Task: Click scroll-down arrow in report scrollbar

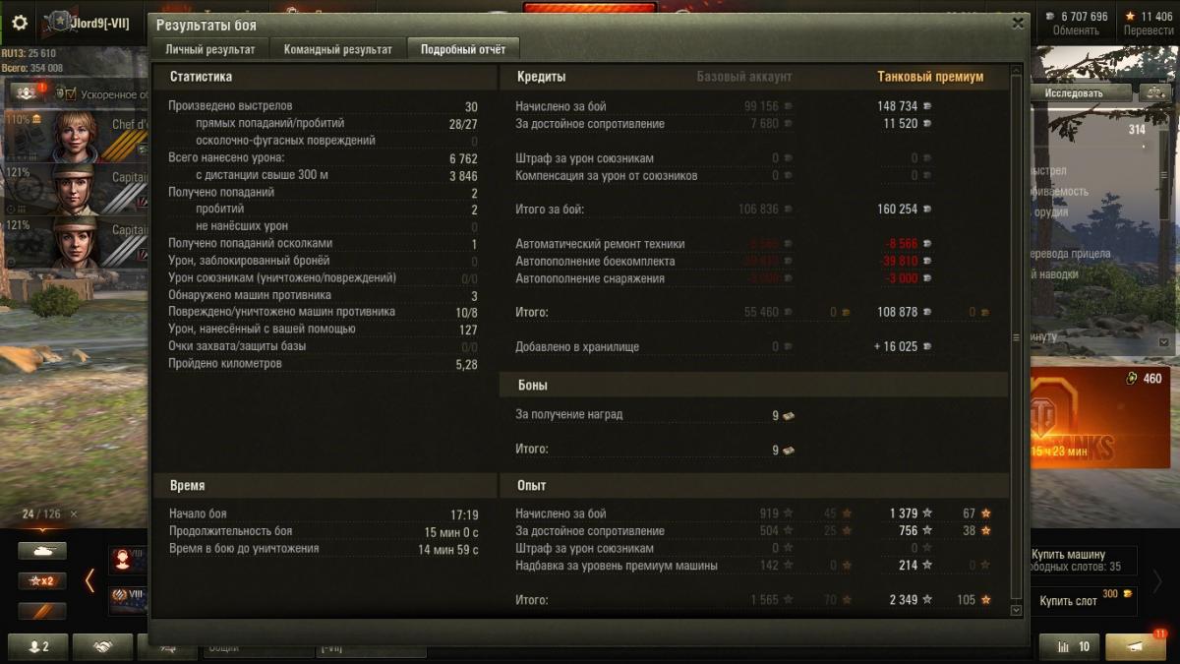Action: [1017, 611]
